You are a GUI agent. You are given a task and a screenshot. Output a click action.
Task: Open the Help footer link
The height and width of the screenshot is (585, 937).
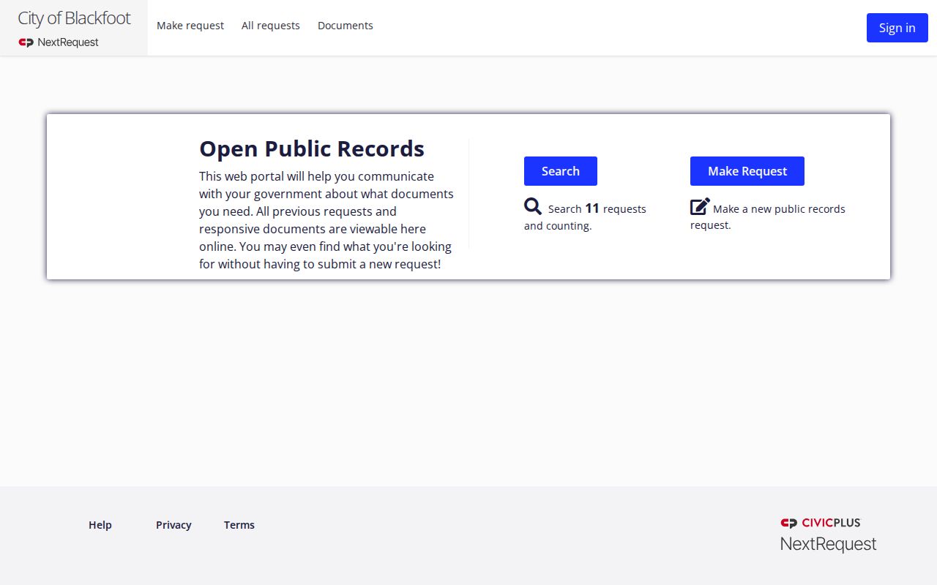(x=100, y=525)
